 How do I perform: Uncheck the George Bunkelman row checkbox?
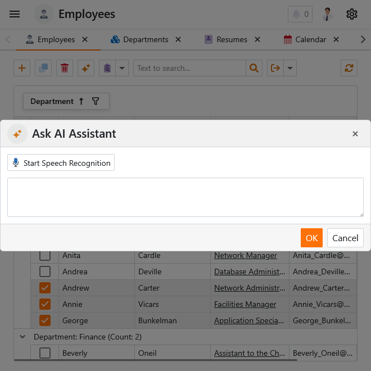pos(45,320)
